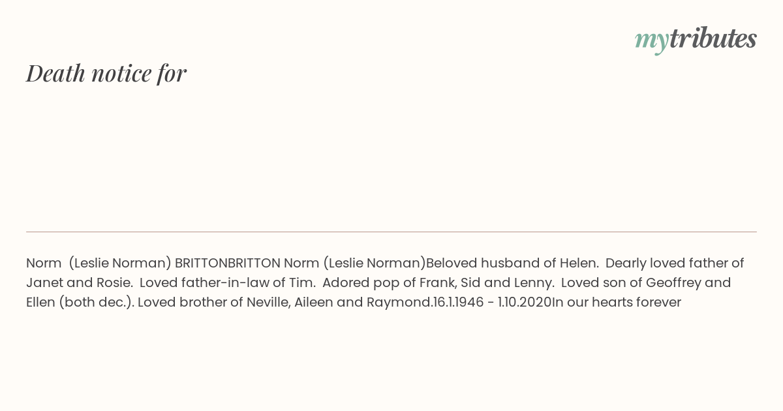Click "Loved father-in-law of Tim" phrase
Viewport: 783px width, 411px height.
pyautogui.click(x=226, y=282)
